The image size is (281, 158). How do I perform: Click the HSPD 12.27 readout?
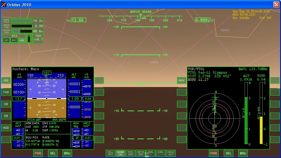pos(198,80)
